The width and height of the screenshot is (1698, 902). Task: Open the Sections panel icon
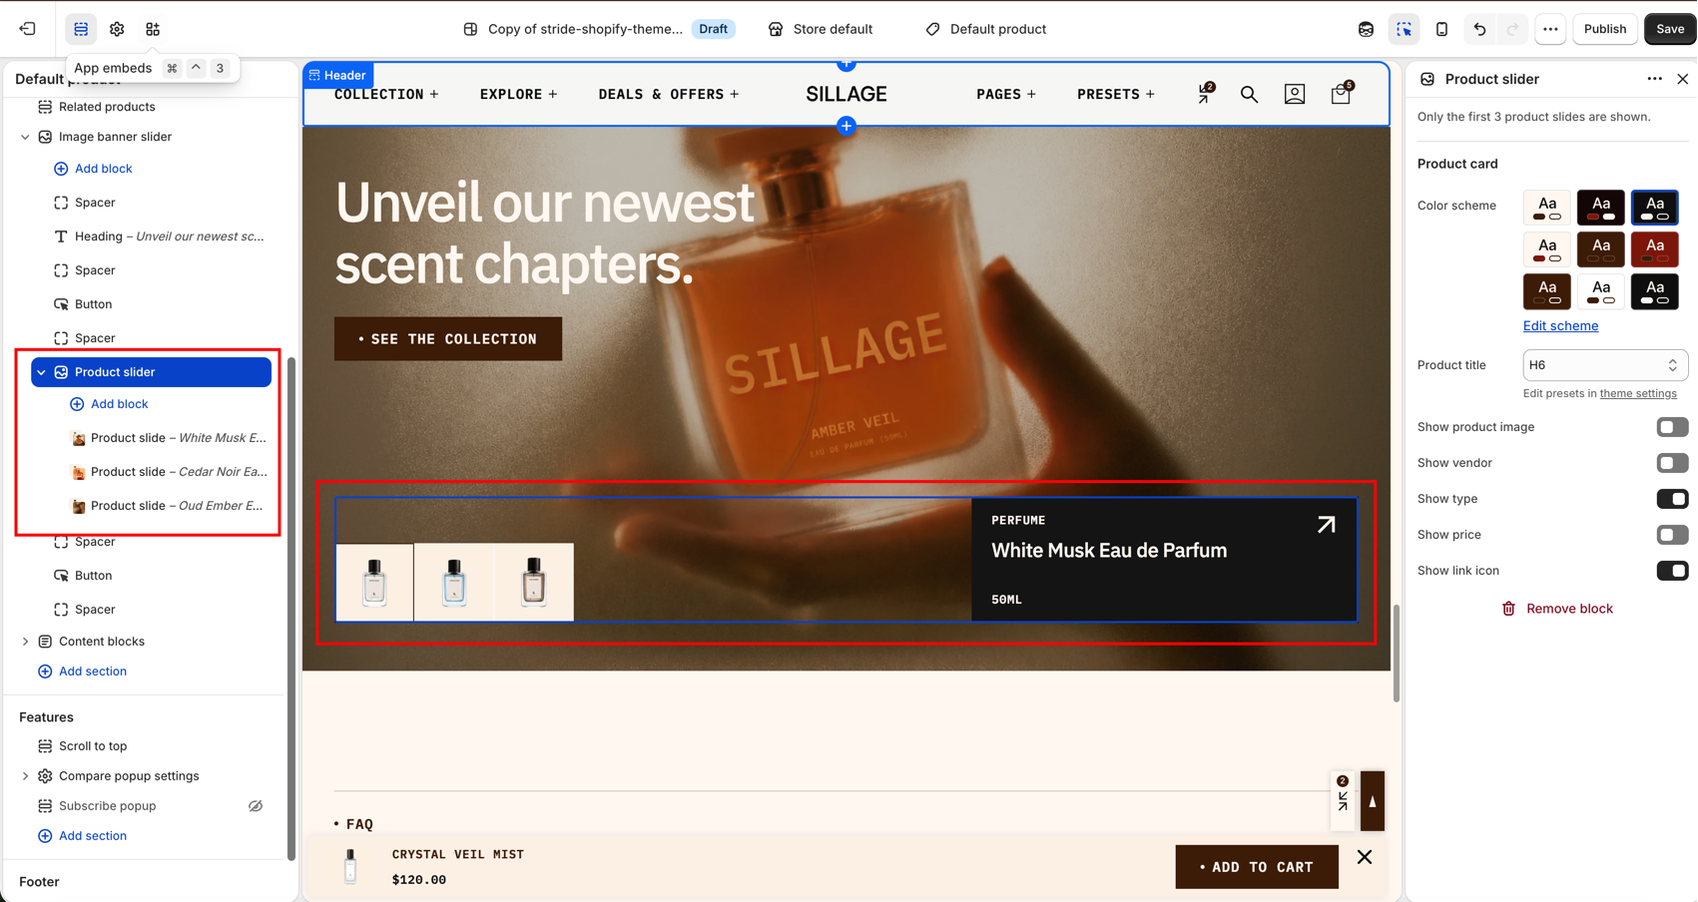click(81, 29)
